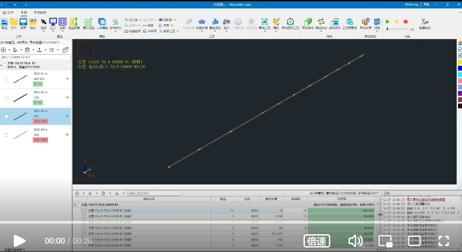The width and height of the screenshot is (462, 252).
Task: Click the 帮助 help button in title bar
Action: 426,4
